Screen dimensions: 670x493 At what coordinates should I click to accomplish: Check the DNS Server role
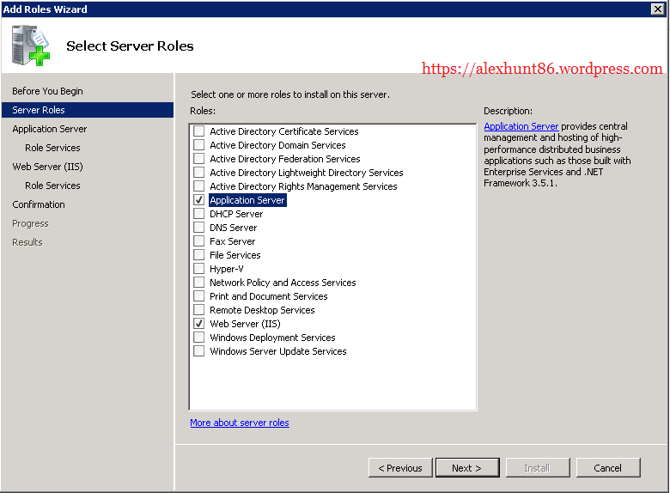click(199, 228)
